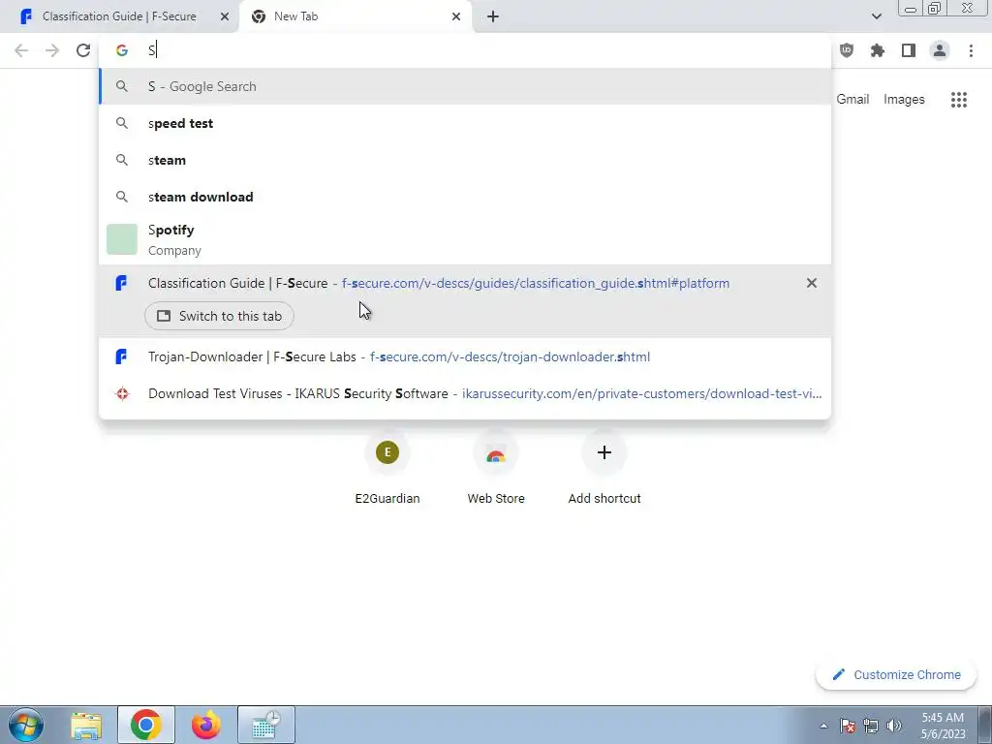The image size is (992, 744).
Task: Click the search magnifier beside 'steam download'
Action: [121, 197]
